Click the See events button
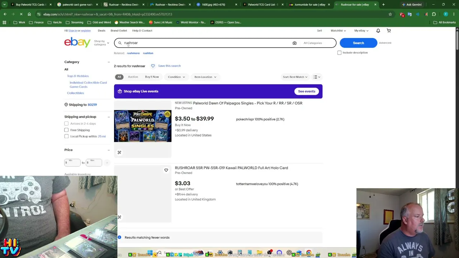459x258 pixels. click(307, 91)
